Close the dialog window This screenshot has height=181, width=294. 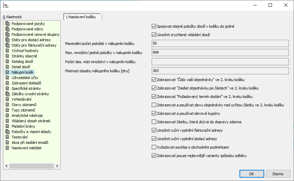[286, 5]
